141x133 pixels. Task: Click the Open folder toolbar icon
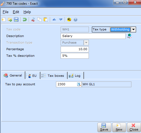pyautogui.click(x=10, y=19)
